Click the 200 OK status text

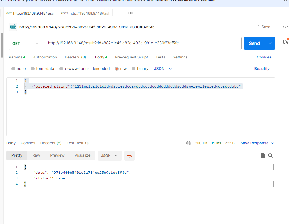201,143
